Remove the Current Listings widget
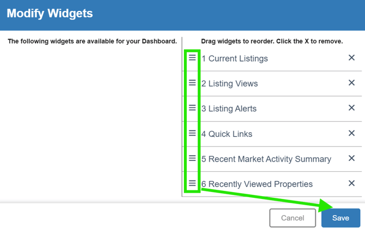Image resolution: width=365 pixels, height=230 pixels. tap(352, 58)
